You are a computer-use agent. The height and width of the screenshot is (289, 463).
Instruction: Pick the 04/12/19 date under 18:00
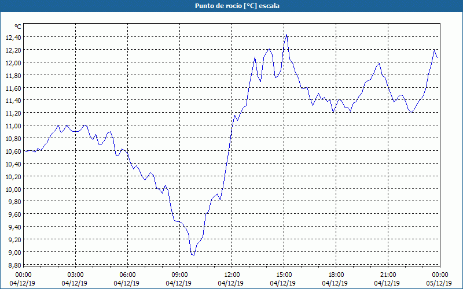335,283
